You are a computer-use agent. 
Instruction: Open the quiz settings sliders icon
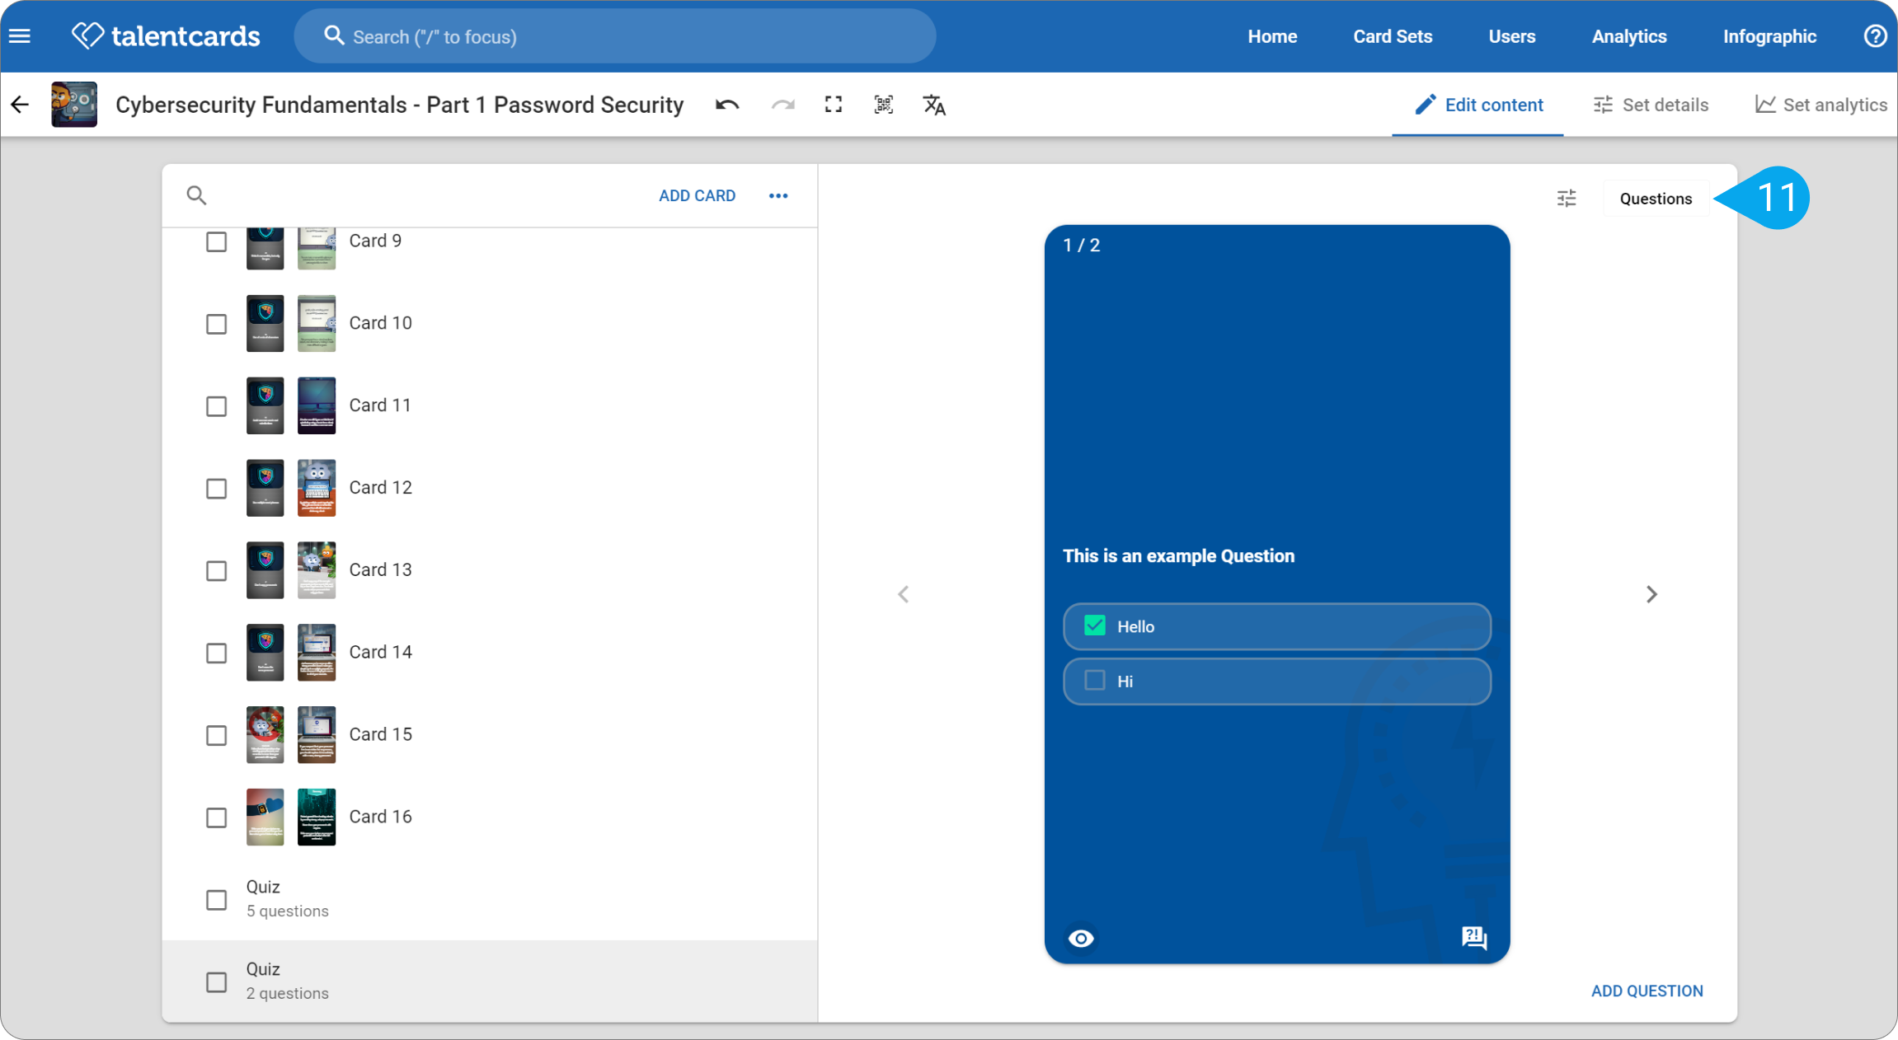tap(1567, 199)
